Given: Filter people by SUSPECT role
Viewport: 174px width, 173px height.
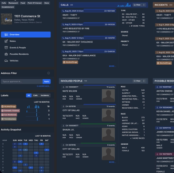Looking at the screenshot, I should pyautogui.click(x=133, y=93).
